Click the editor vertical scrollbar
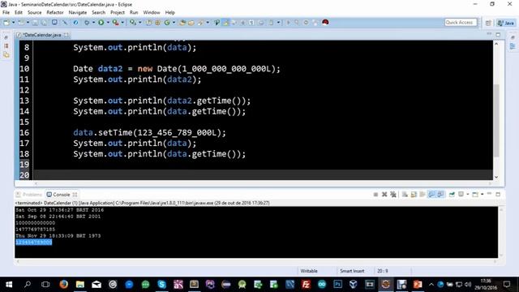This screenshot has width=519, height=292. (x=495, y=121)
